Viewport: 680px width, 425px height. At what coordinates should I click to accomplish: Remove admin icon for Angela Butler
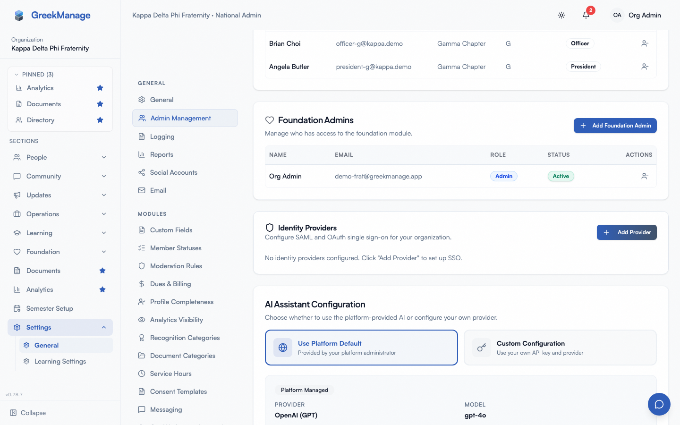645,67
